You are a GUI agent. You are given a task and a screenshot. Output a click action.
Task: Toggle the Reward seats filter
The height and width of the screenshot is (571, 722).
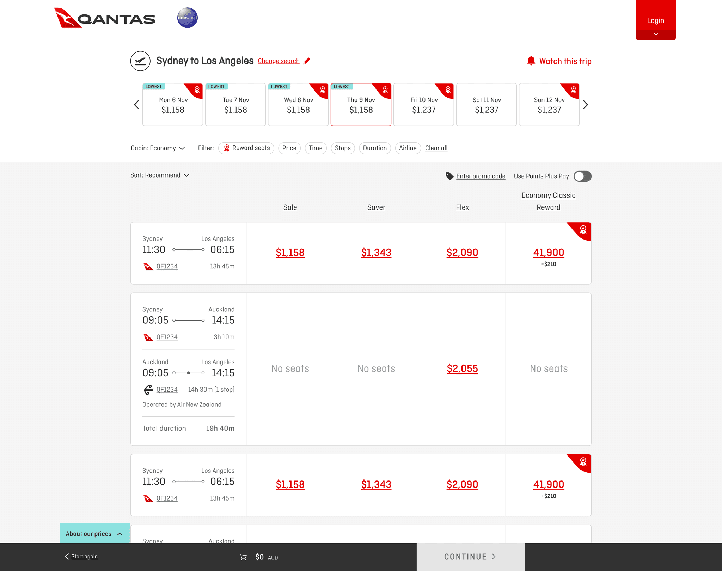(x=246, y=148)
